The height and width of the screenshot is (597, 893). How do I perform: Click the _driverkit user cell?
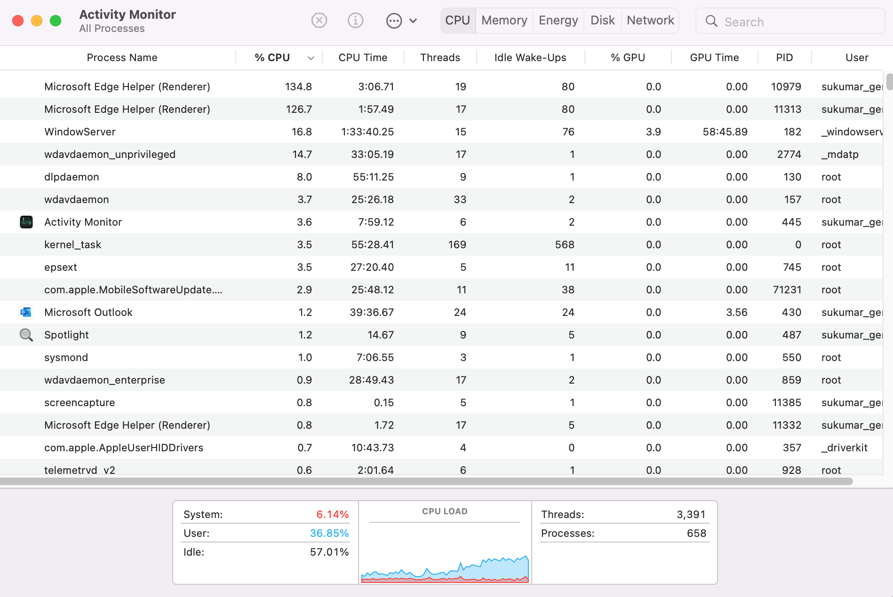pyautogui.click(x=844, y=448)
